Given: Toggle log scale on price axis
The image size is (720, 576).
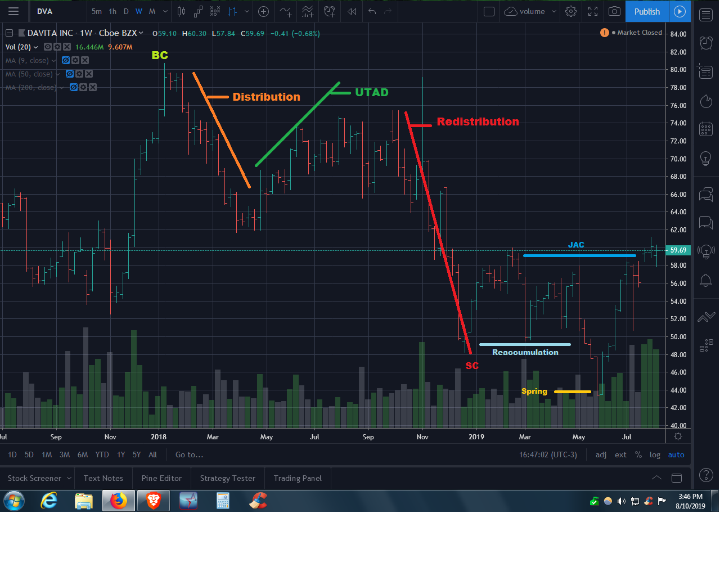Looking at the screenshot, I should [x=655, y=454].
